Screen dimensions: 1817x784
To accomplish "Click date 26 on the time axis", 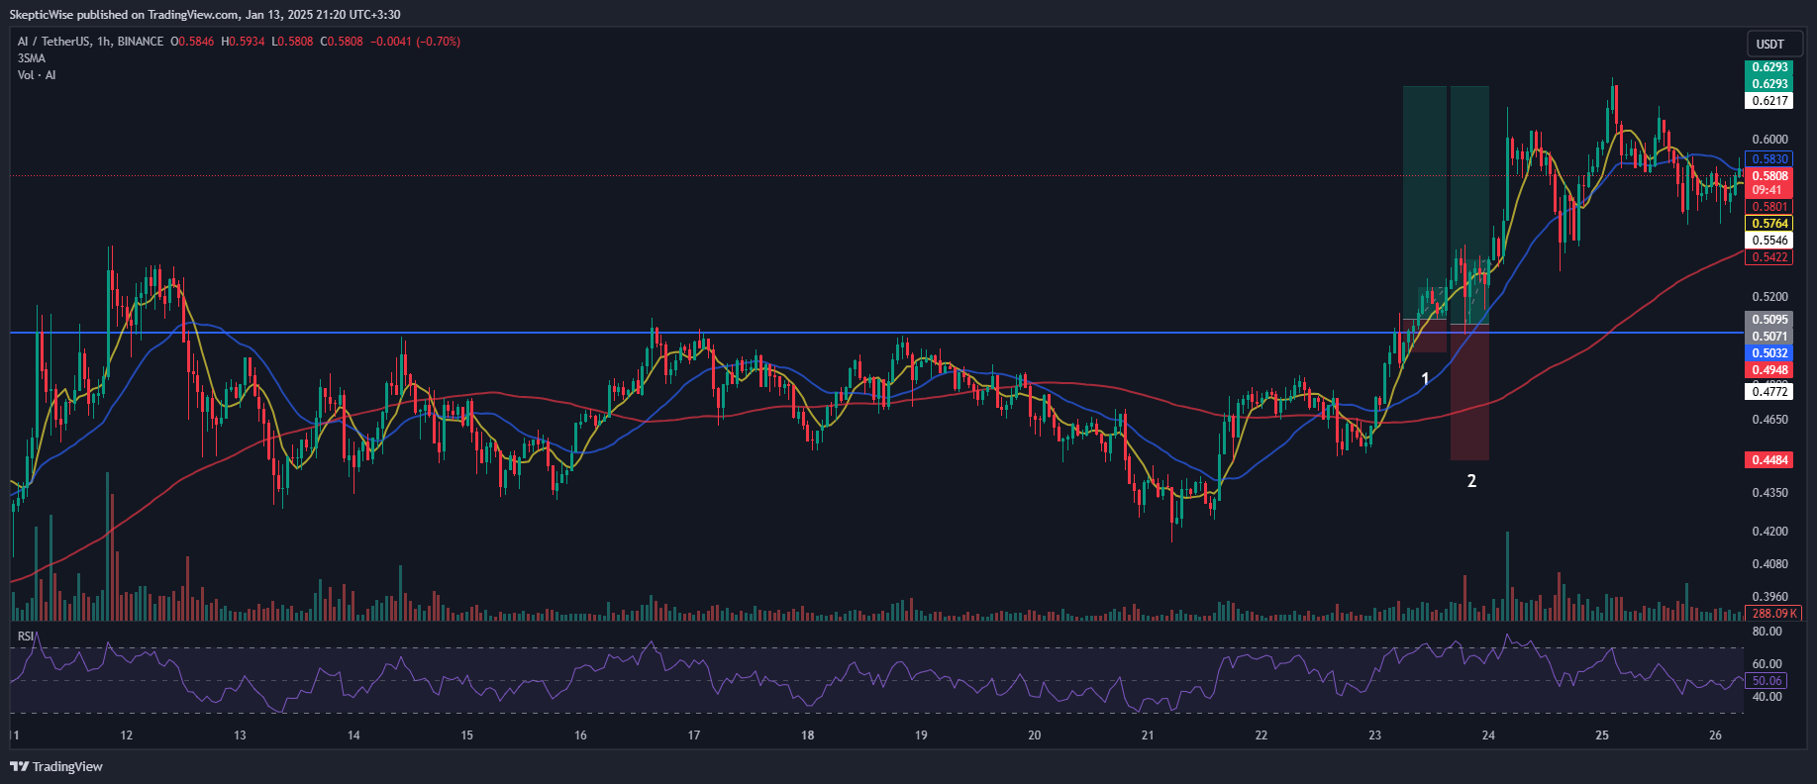I will (1716, 735).
